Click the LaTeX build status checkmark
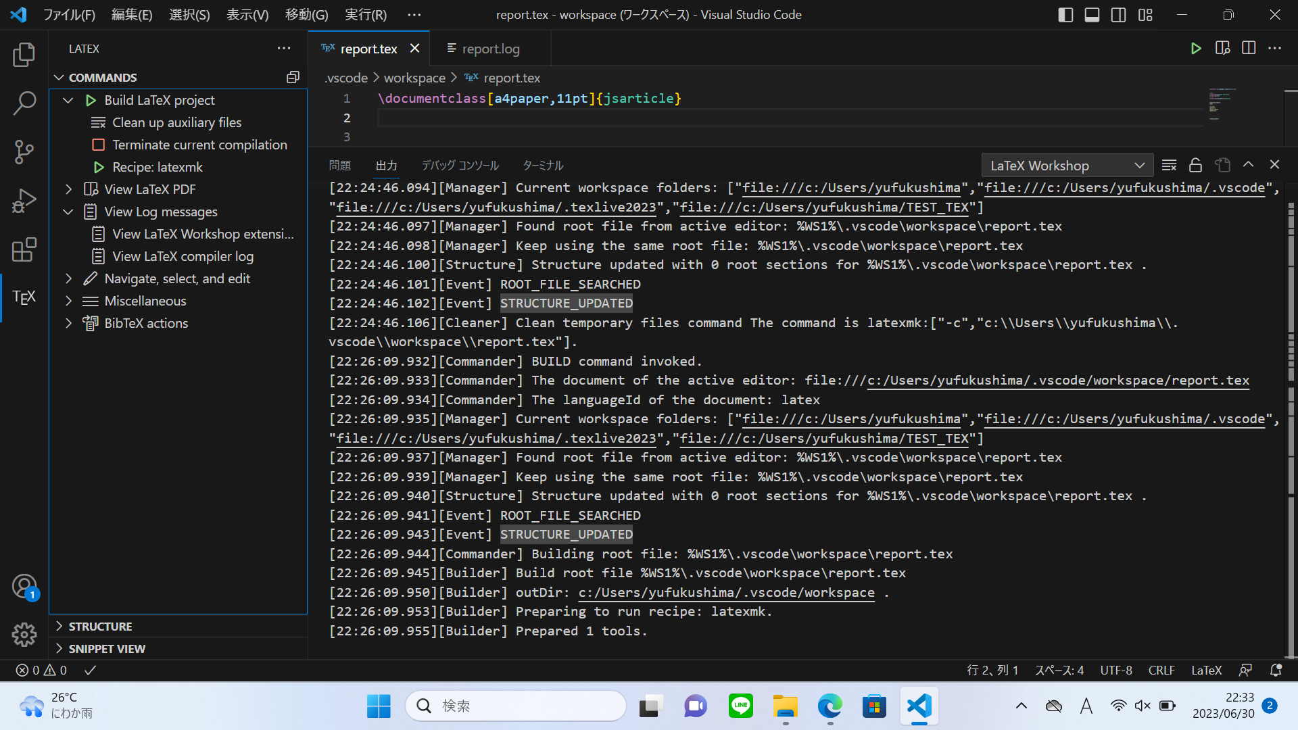The height and width of the screenshot is (730, 1298). point(90,671)
